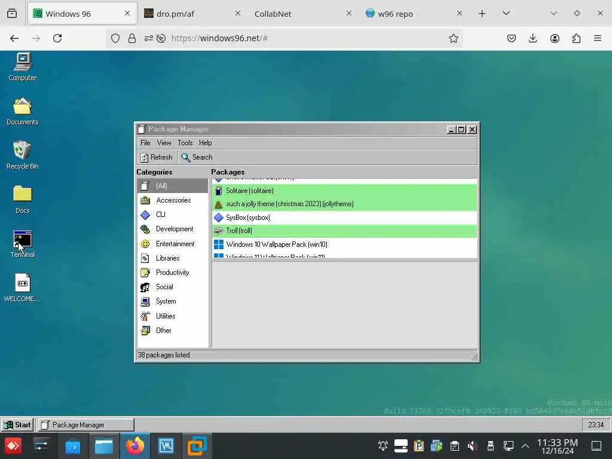Open the browser downloads panel
Screen dimensions: 612x459
pos(533,38)
